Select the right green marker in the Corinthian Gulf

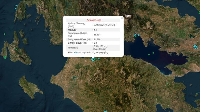[x=153, y=53]
